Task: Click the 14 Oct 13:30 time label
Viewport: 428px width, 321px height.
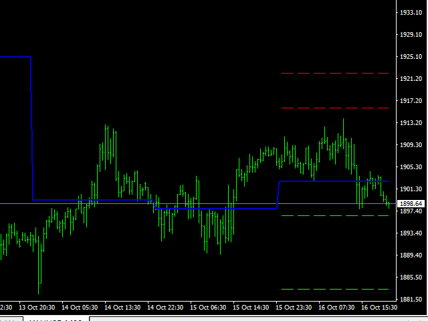Action: click(x=122, y=307)
